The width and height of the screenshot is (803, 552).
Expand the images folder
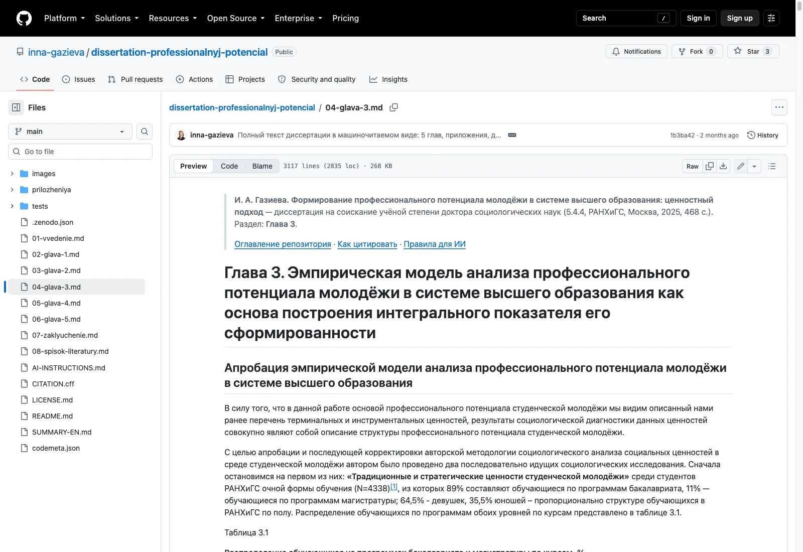point(12,174)
